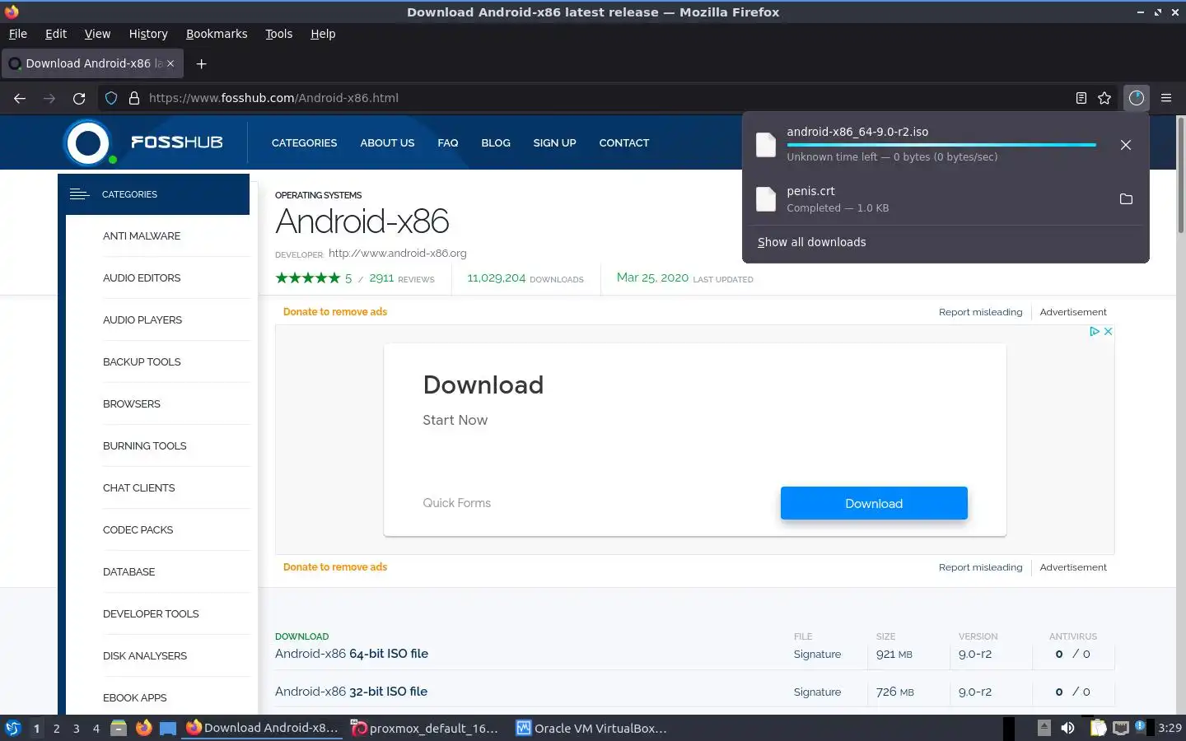1186x741 pixels.
Task: Open a new tab with plus button
Action: click(201, 63)
